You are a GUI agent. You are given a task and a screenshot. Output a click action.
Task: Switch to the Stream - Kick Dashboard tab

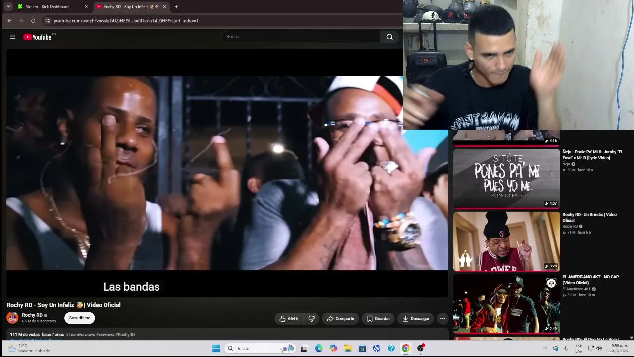(x=53, y=7)
